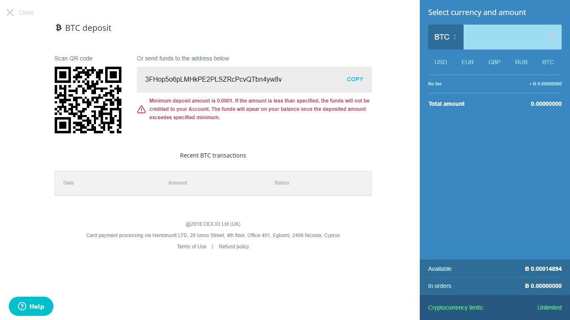Click the Select currency and amount heading
Viewport: 570px width, 320px height.
(x=477, y=12)
